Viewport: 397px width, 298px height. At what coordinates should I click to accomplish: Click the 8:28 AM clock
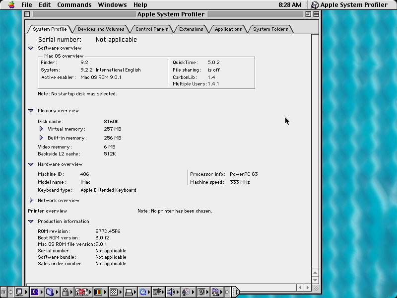(290, 4)
